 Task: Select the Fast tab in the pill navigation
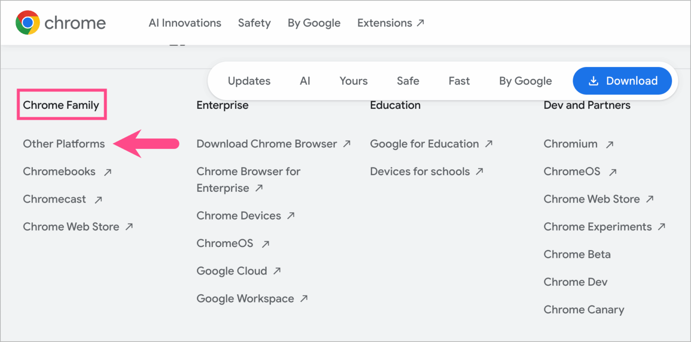point(459,81)
